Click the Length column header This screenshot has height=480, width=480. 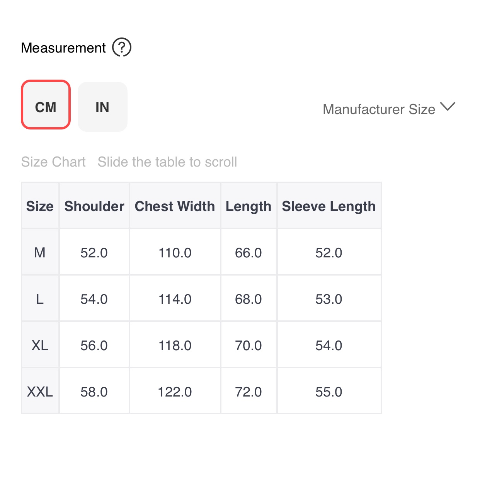(249, 206)
